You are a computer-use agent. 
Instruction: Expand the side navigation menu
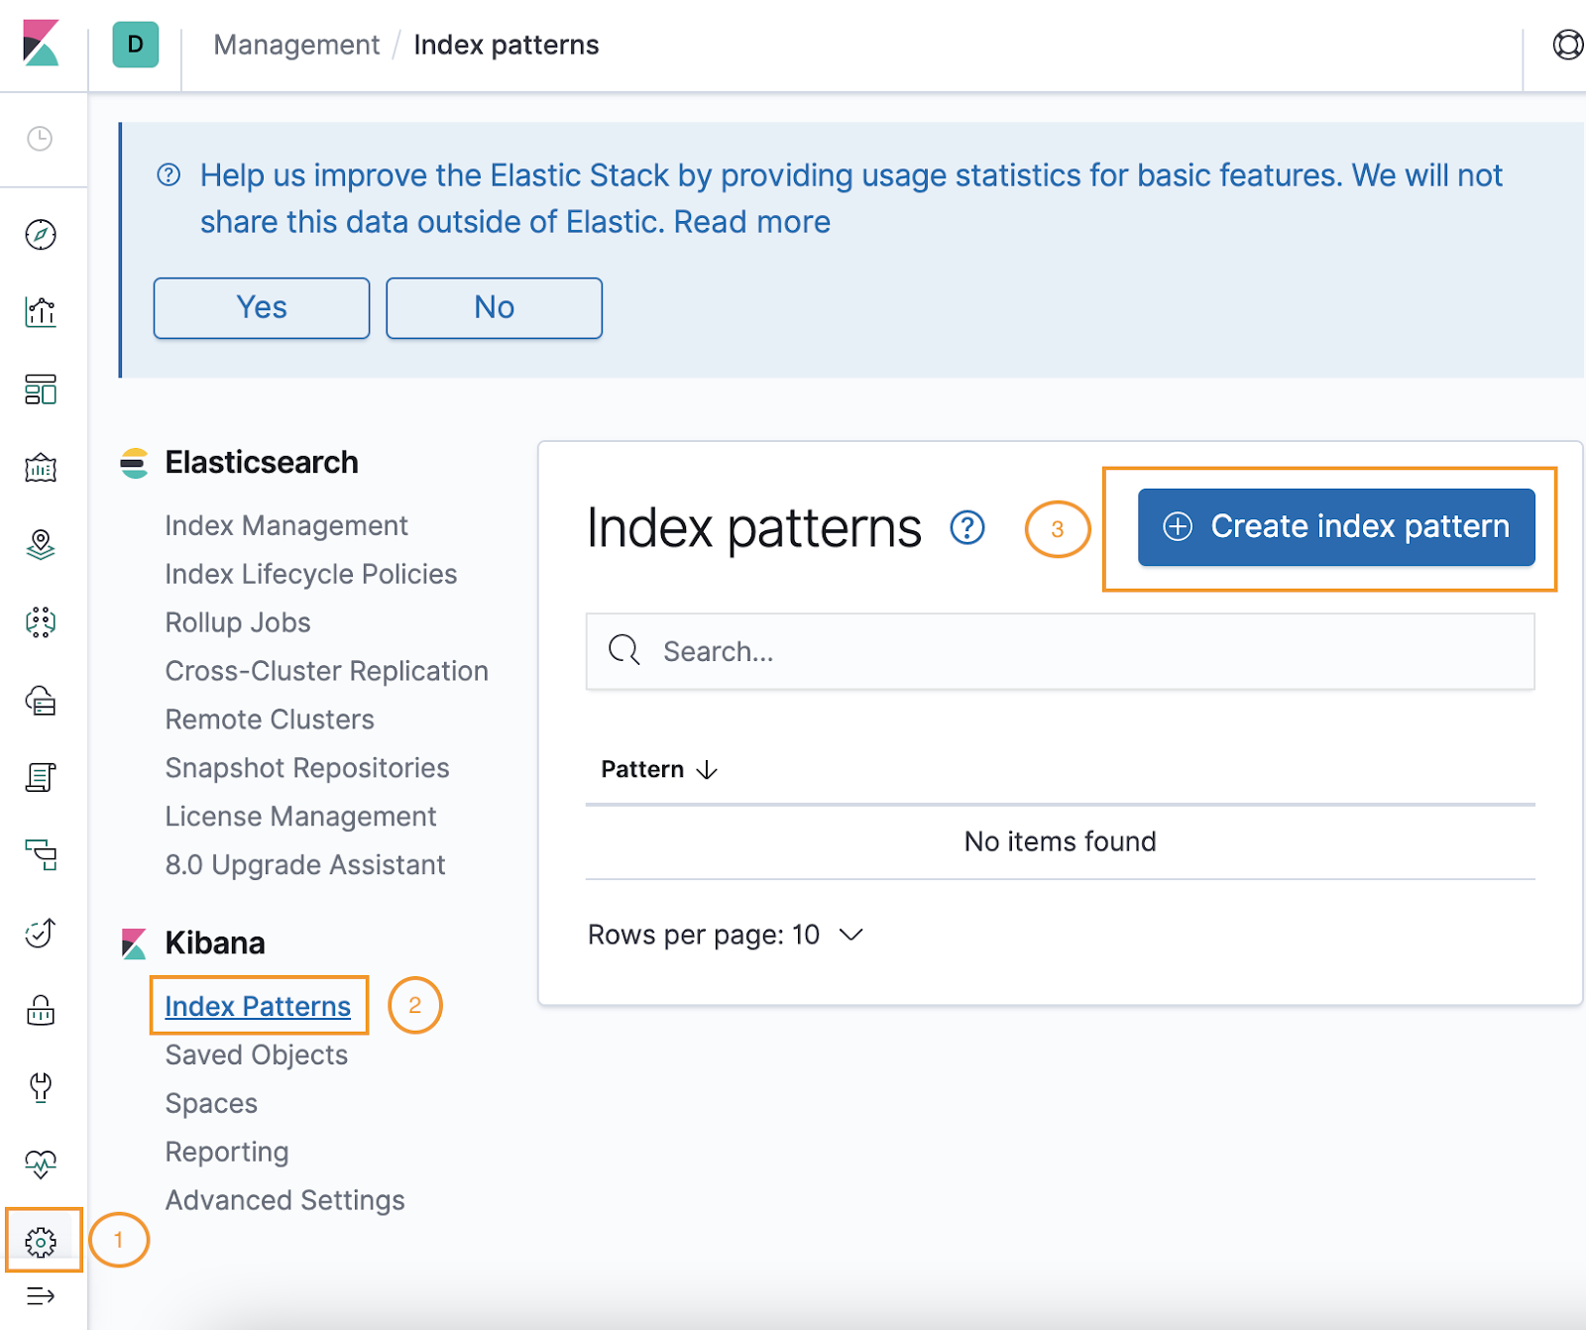point(41,1296)
